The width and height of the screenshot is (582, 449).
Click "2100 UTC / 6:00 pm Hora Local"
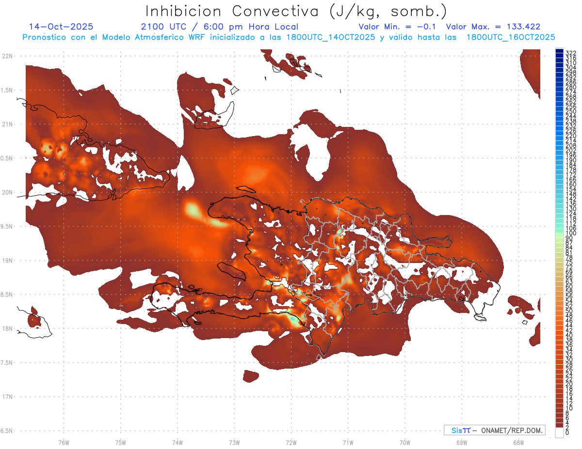click(x=219, y=27)
